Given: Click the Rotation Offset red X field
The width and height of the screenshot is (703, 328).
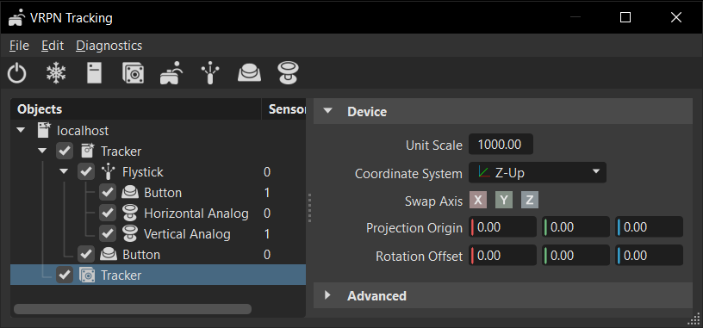Looking at the screenshot, I should coord(502,256).
